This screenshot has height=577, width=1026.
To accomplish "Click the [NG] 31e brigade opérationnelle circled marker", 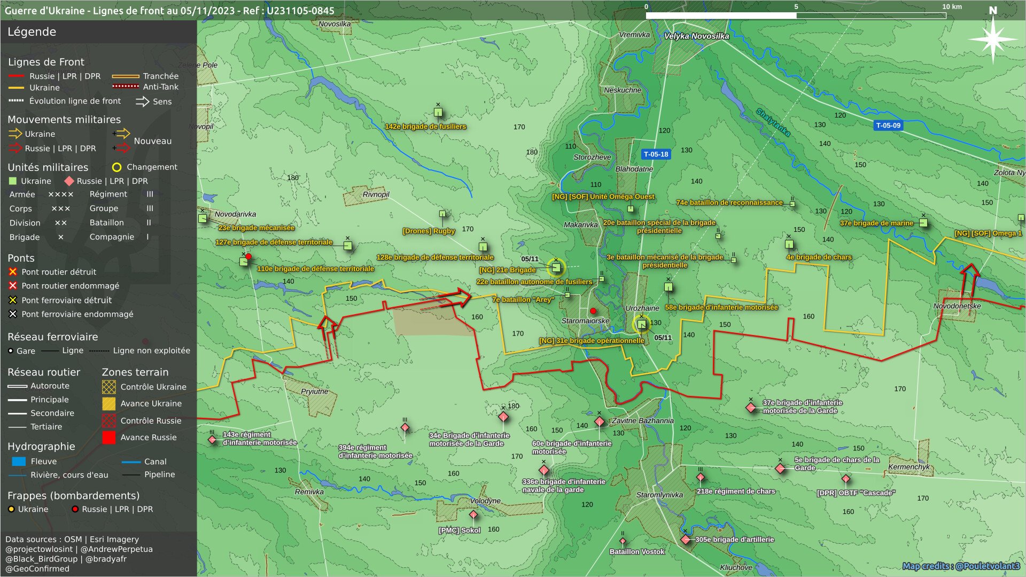I will coord(642,324).
